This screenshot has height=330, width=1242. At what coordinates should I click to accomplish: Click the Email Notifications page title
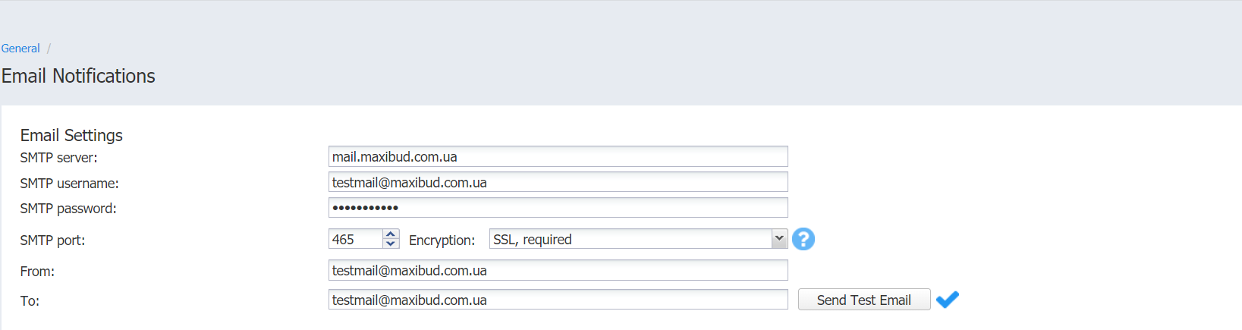[x=78, y=76]
